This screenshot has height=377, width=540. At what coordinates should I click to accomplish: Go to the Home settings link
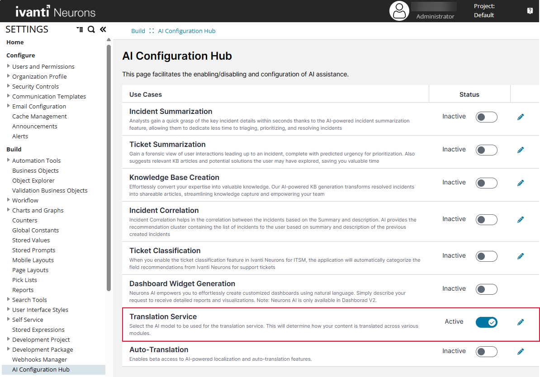(15, 42)
